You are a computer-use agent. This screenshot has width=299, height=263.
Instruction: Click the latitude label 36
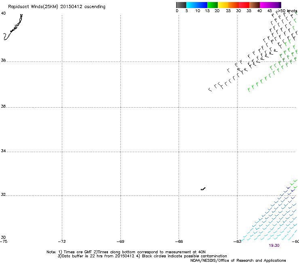pyautogui.click(x=3, y=106)
